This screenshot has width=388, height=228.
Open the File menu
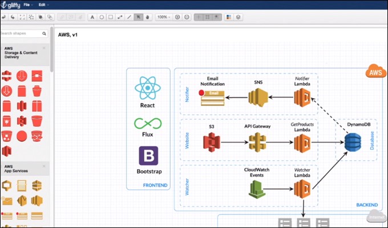tap(28, 5)
